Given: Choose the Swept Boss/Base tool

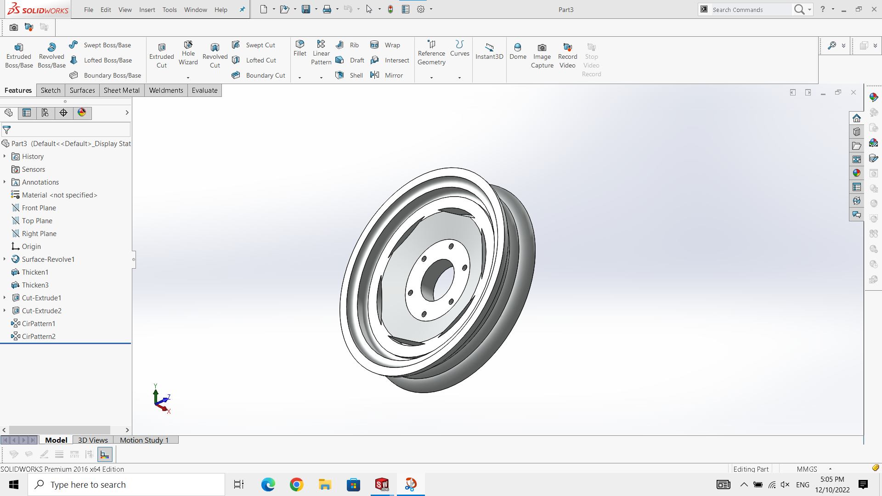Looking at the screenshot, I should (x=100, y=45).
